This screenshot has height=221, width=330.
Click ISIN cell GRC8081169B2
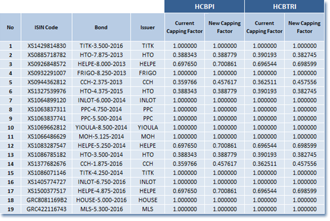click(x=46, y=200)
